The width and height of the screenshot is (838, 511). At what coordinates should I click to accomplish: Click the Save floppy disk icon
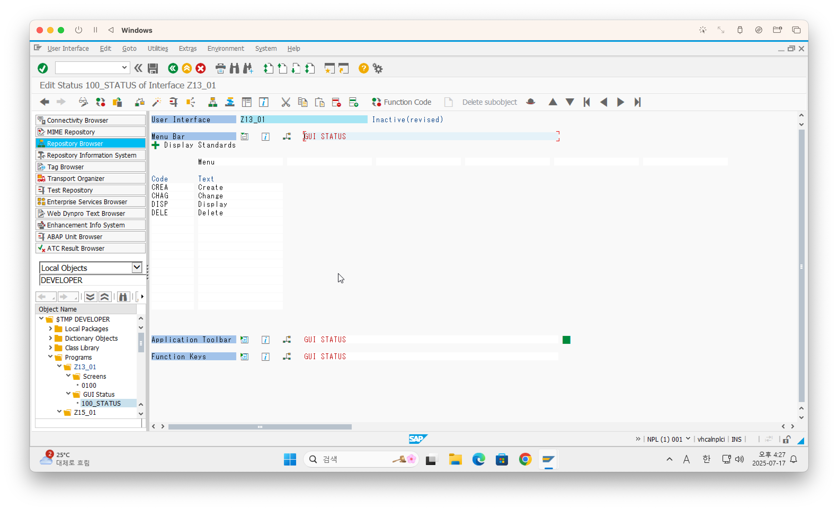pos(153,68)
